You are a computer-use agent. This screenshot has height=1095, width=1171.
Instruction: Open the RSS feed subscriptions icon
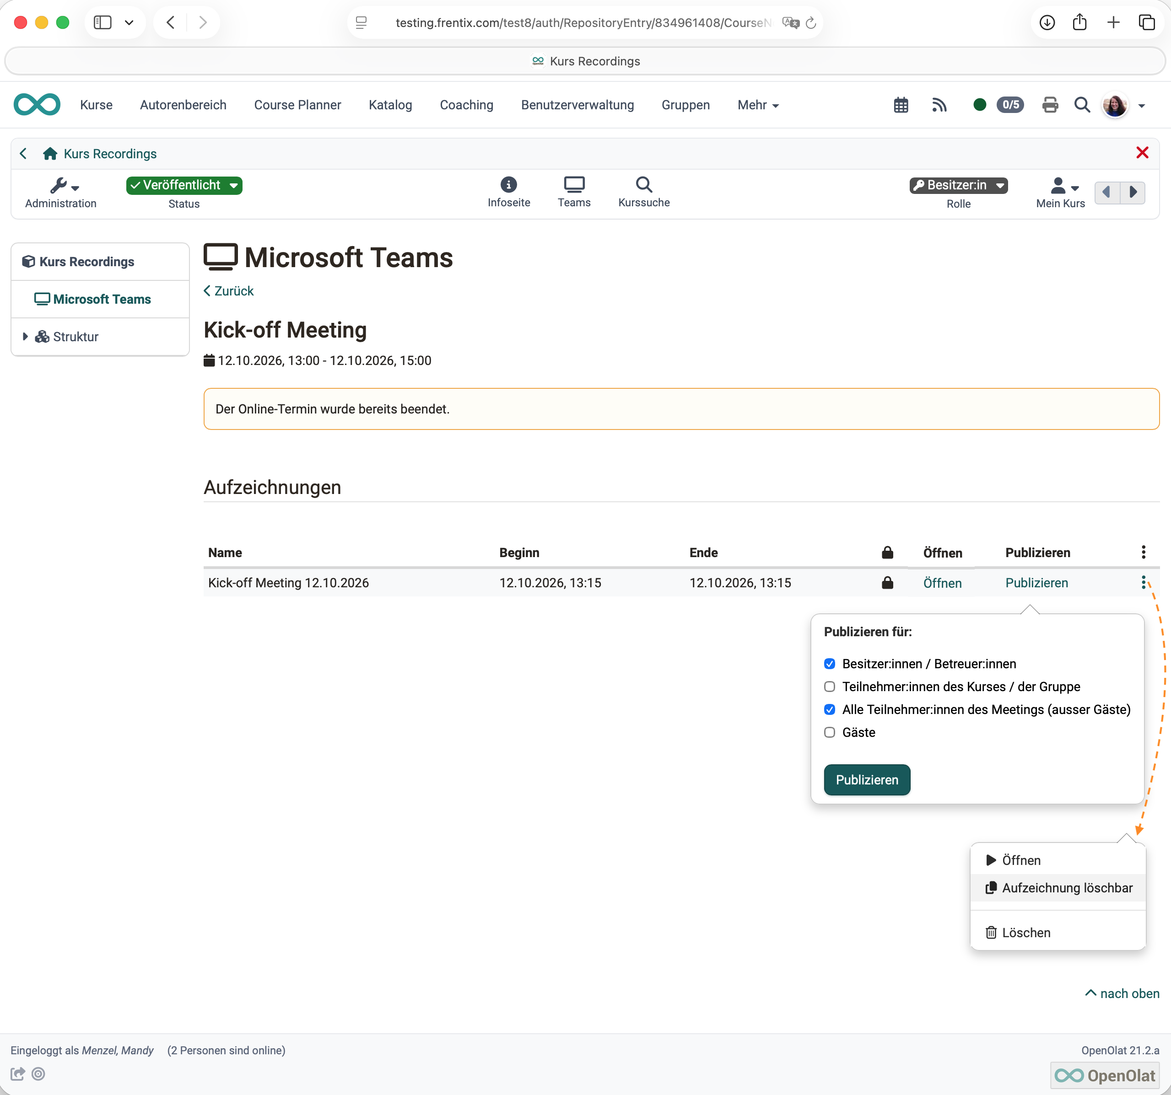tap(939, 105)
